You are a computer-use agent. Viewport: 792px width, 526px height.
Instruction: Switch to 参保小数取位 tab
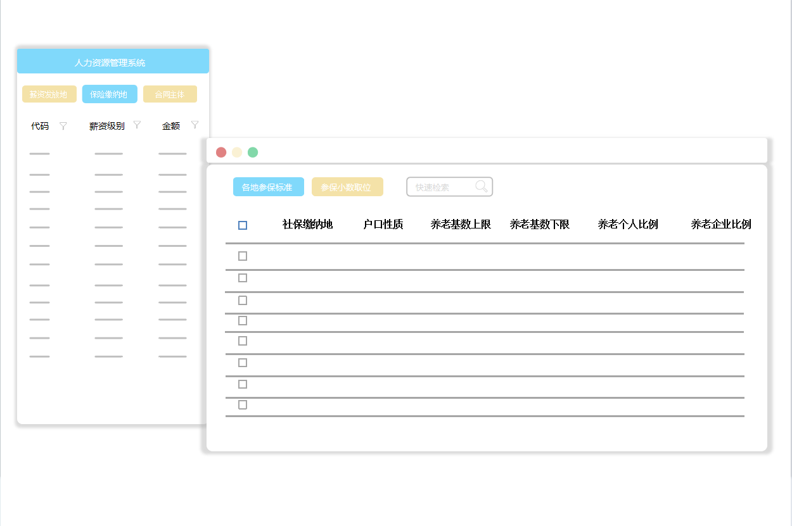coord(347,187)
